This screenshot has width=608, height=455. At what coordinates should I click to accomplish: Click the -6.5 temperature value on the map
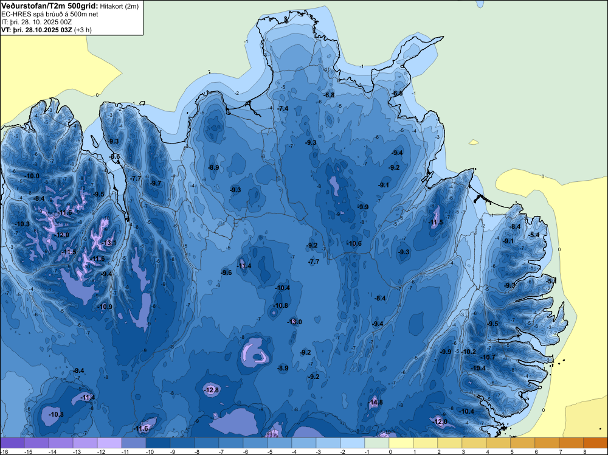coord(397,93)
